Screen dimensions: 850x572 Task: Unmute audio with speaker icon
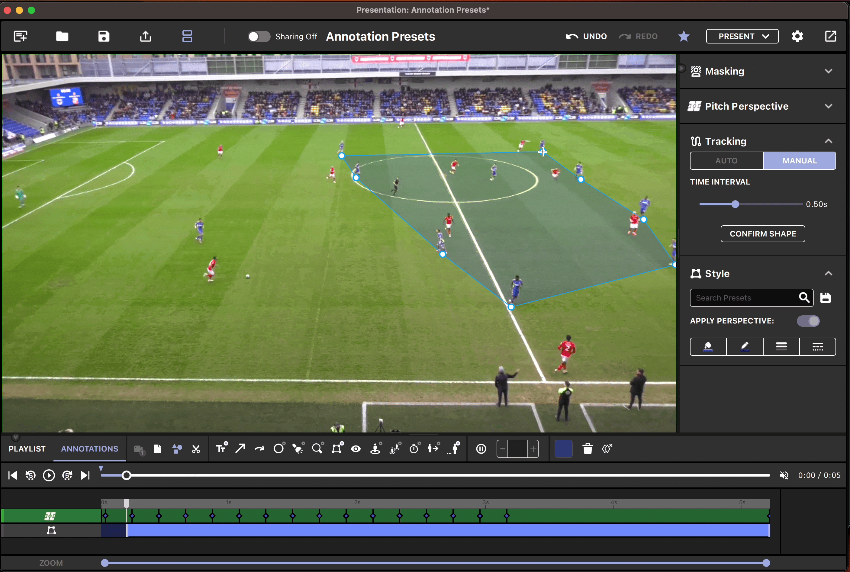click(784, 475)
